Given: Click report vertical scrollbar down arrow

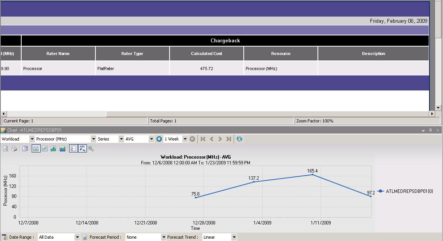Looking at the screenshot, I should (x=438, y=107).
